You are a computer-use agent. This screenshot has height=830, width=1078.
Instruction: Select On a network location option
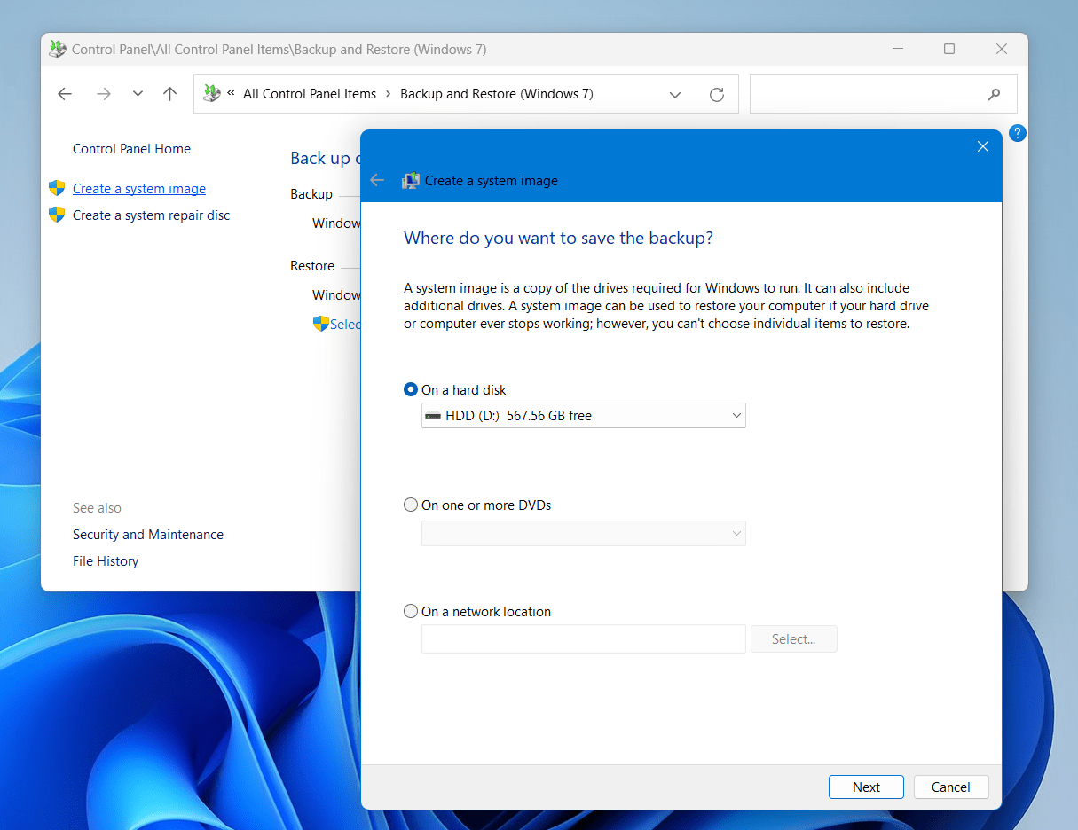[411, 612]
